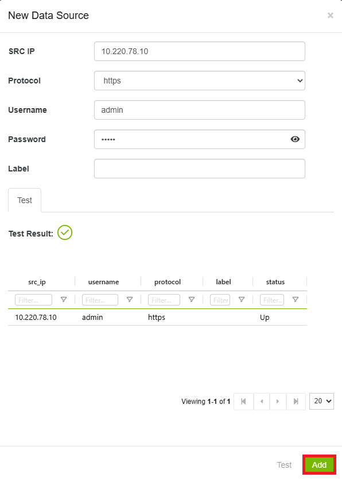The height and width of the screenshot is (481, 342).
Task: Sort by the status column header
Action: [275, 282]
